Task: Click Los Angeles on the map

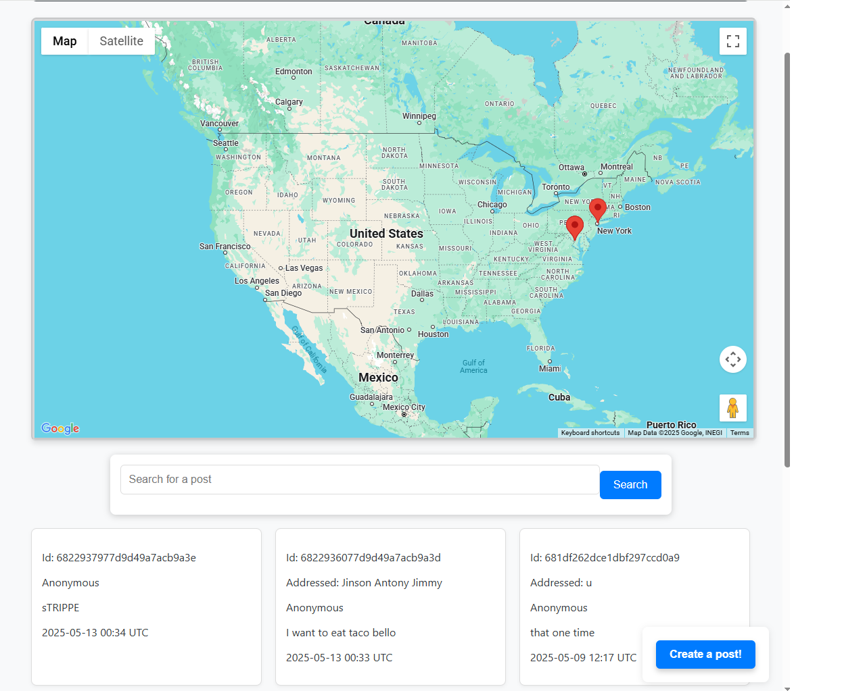Action: 256,281
